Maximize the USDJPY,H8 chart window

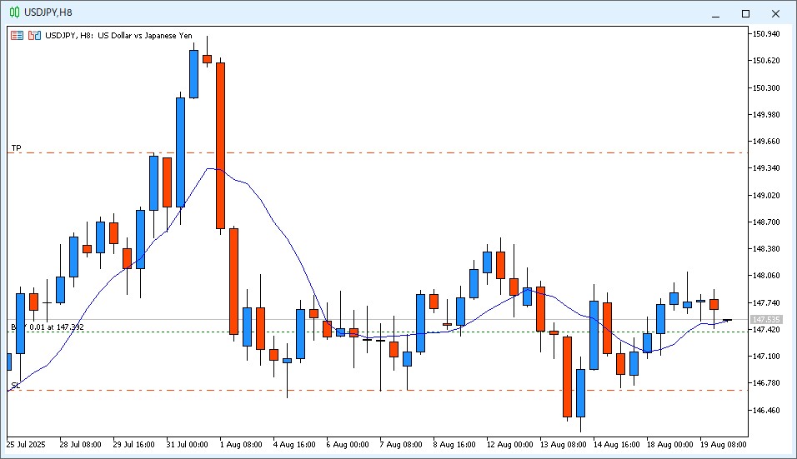coord(745,13)
